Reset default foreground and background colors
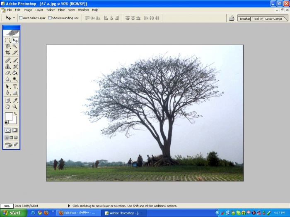 tap(6, 123)
